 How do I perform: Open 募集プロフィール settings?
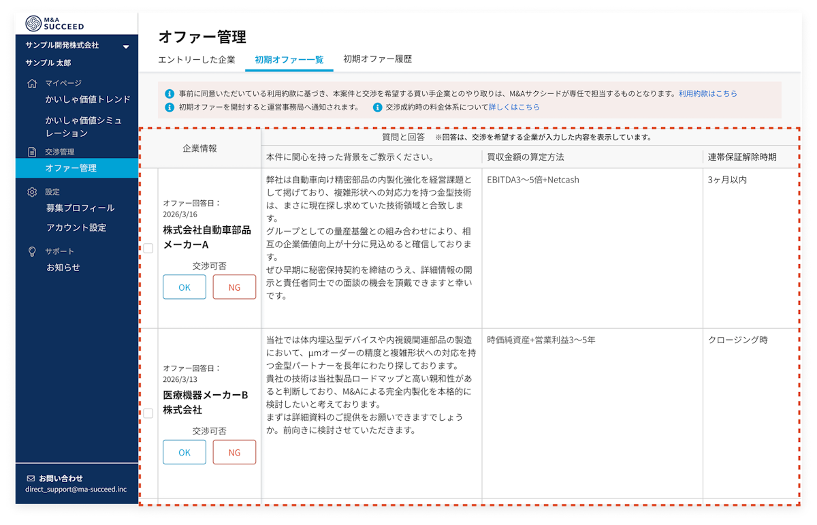pyautogui.click(x=80, y=208)
